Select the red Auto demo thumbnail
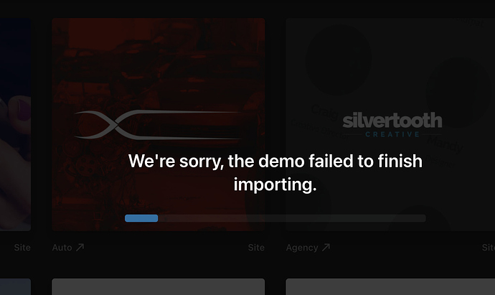The height and width of the screenshot is (295, 495). click(158, 124)
